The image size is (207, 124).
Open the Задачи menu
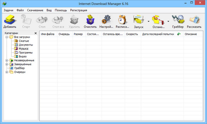pyautogui.click(x=8, y=10)
